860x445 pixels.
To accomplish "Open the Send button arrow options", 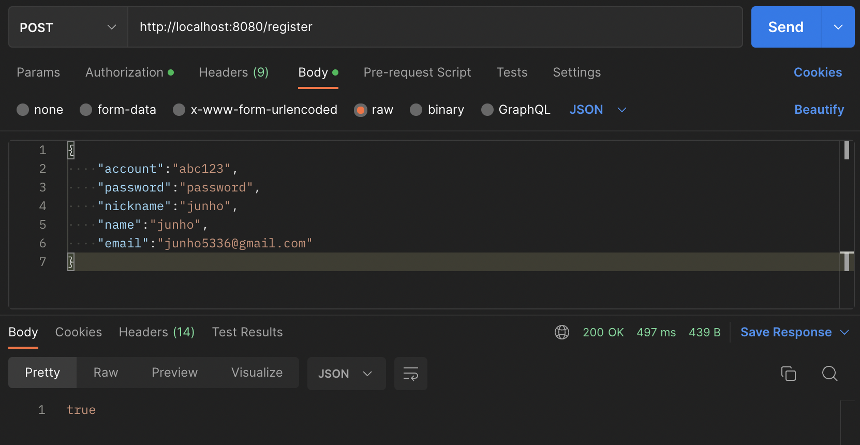I will click(x=838, y=27).
